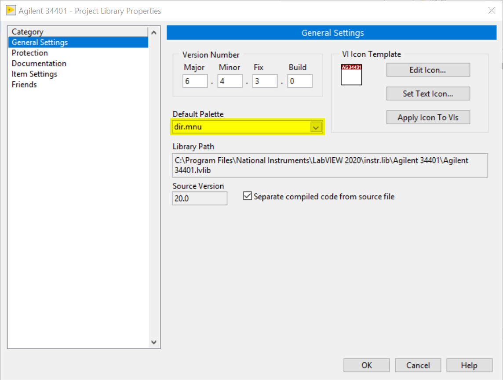Image resolution: width=503 pixels, height=380 pixels.
Task: Open the Default Palette dropdown arrow
Action: click(x=316, y=127)
